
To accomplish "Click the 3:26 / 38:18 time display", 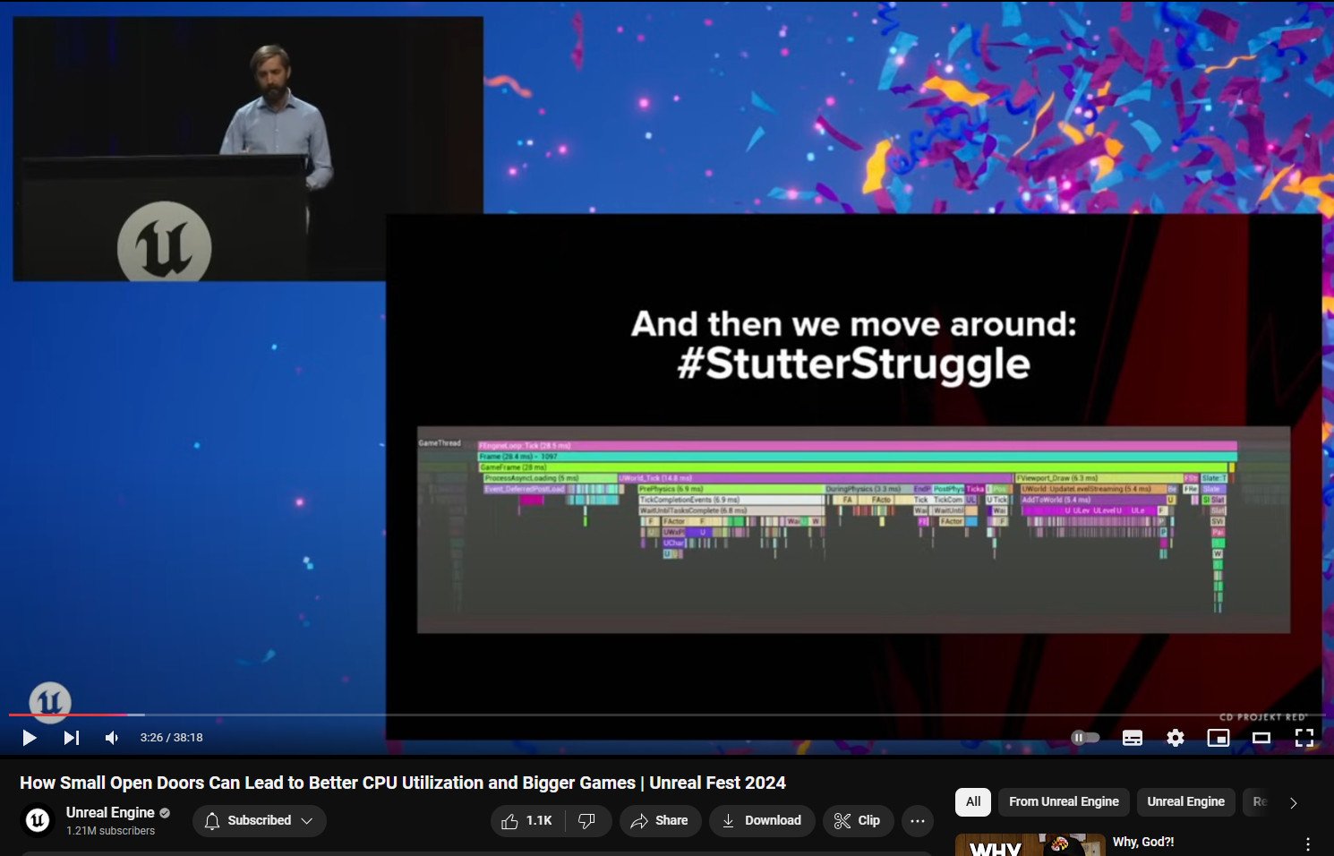I will [171, 738].
